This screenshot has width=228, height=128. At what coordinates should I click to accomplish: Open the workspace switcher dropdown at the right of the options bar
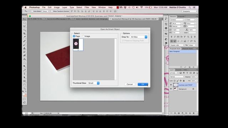pos(190,11)
